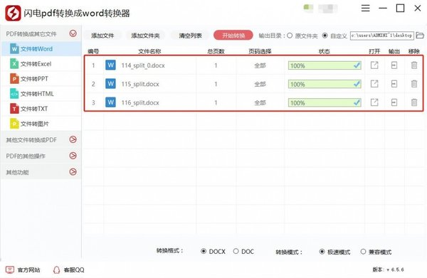
Task: Click the Word icon beside 114_split_0.docx
Action: tap(110, 65)
